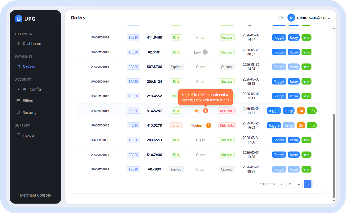This screenshot has height=214, width=346.
Task: Click the Risk Hold tag for UPGDEMO0008
Action: [227, 125]
